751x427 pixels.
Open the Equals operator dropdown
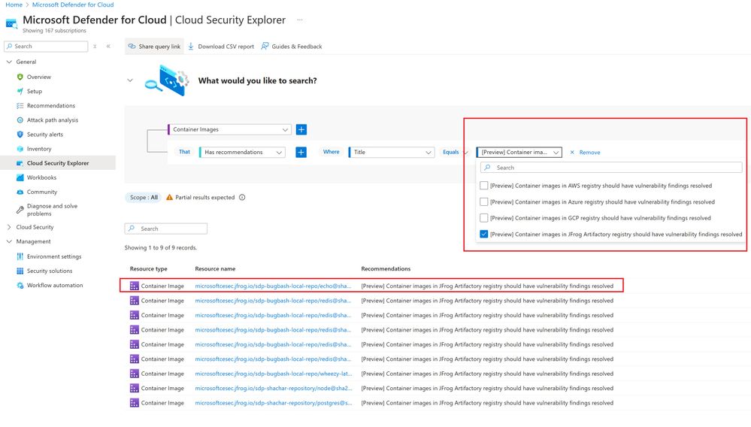coord(455,152)
